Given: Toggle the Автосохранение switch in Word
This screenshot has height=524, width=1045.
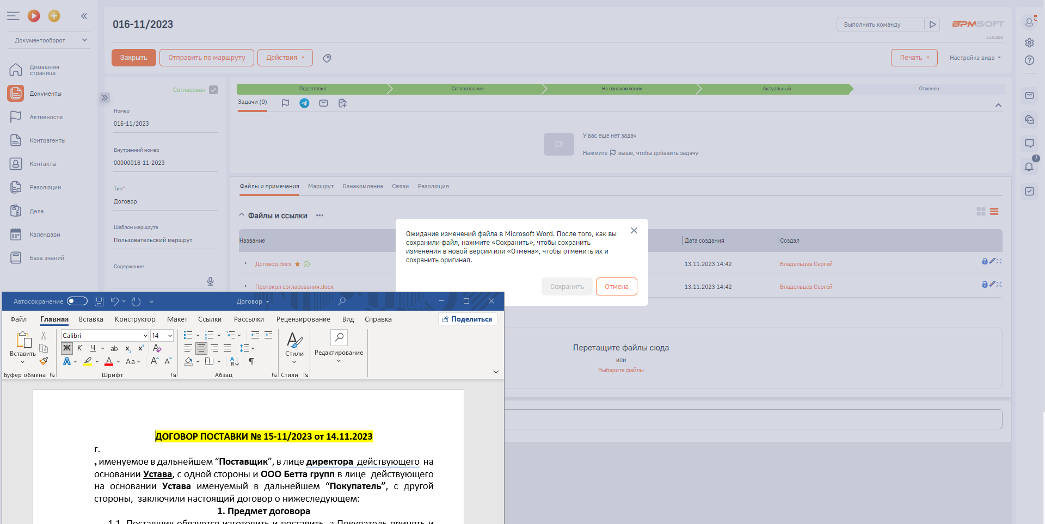Looking at the screenshot, I should point(77,301).
